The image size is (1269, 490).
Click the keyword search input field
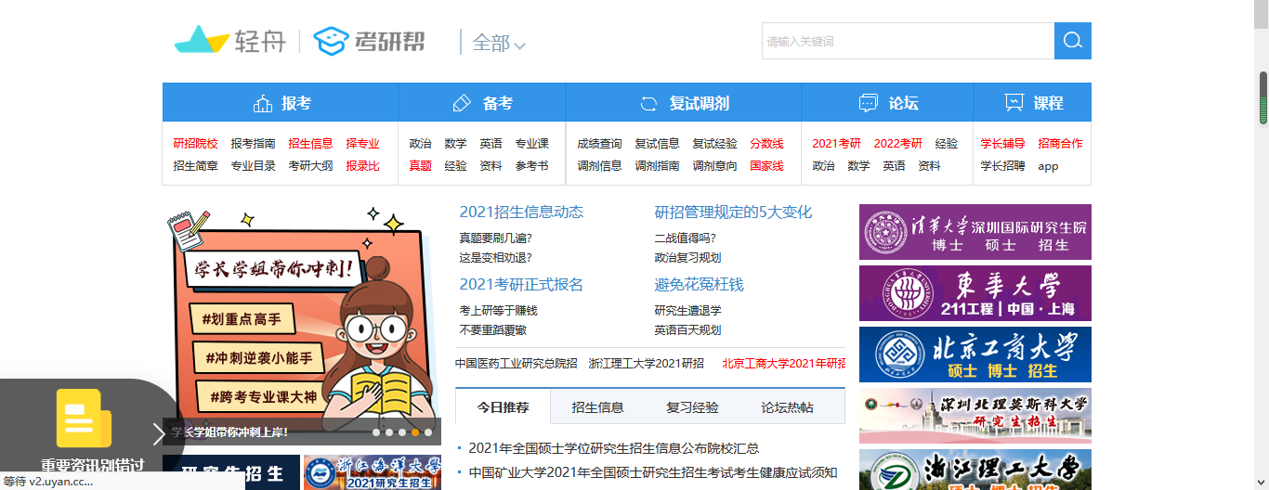(908, 41)
